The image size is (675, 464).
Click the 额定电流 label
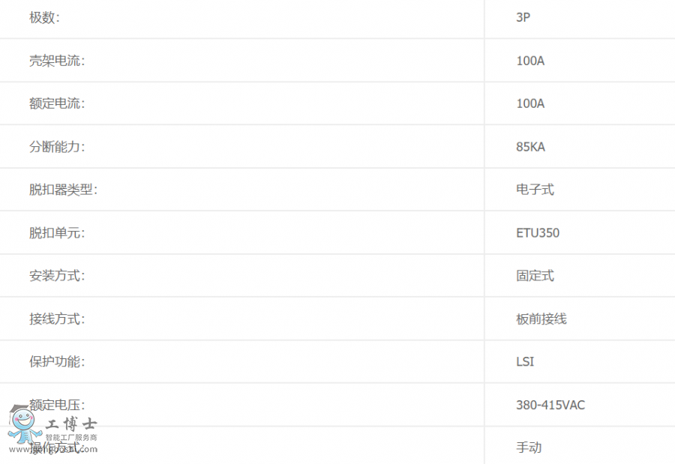[x=57, y=103]
